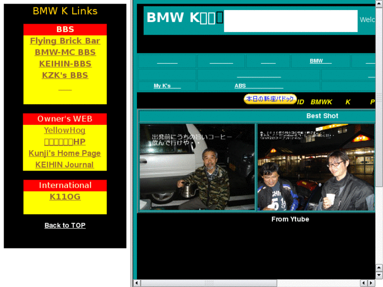The height and width of the screenshot is (287, 383).
Task: Open the man with kettle photo
Action: (x=197, y=167)
